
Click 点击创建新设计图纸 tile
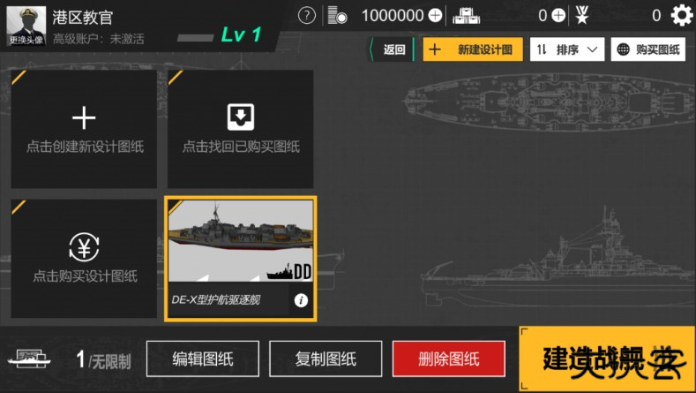click(84, 129)
